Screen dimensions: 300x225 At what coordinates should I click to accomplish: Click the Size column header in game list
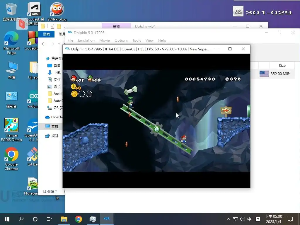282,65
